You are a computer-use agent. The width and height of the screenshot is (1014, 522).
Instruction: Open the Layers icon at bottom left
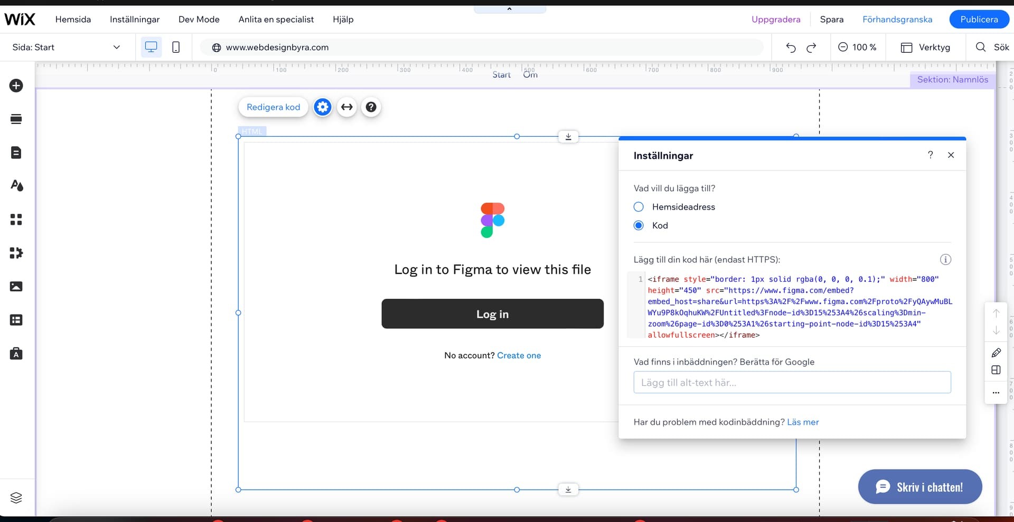tap(16, 498)
